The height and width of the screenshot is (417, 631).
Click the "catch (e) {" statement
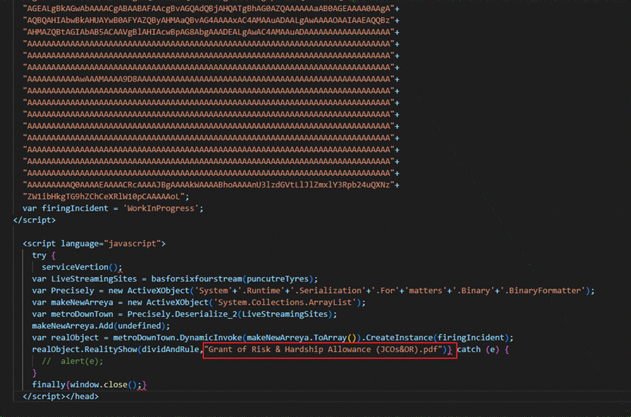[x=483, y=349]
